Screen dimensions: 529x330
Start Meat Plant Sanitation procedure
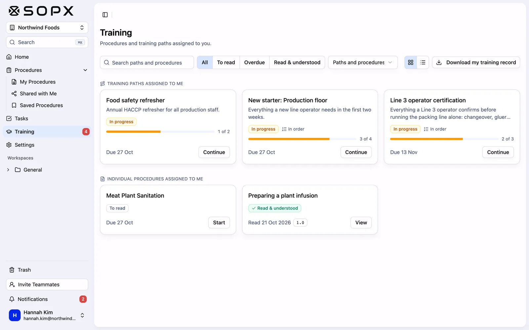point(219,223)
